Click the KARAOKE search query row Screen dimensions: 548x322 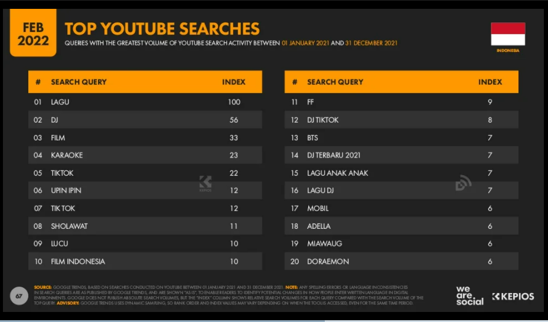(x=145, y=155)
